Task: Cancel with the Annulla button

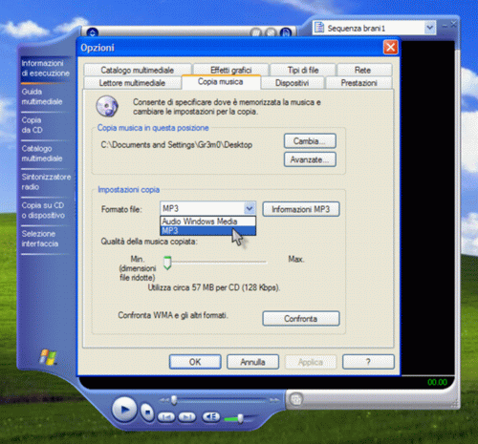Action: 252,362
